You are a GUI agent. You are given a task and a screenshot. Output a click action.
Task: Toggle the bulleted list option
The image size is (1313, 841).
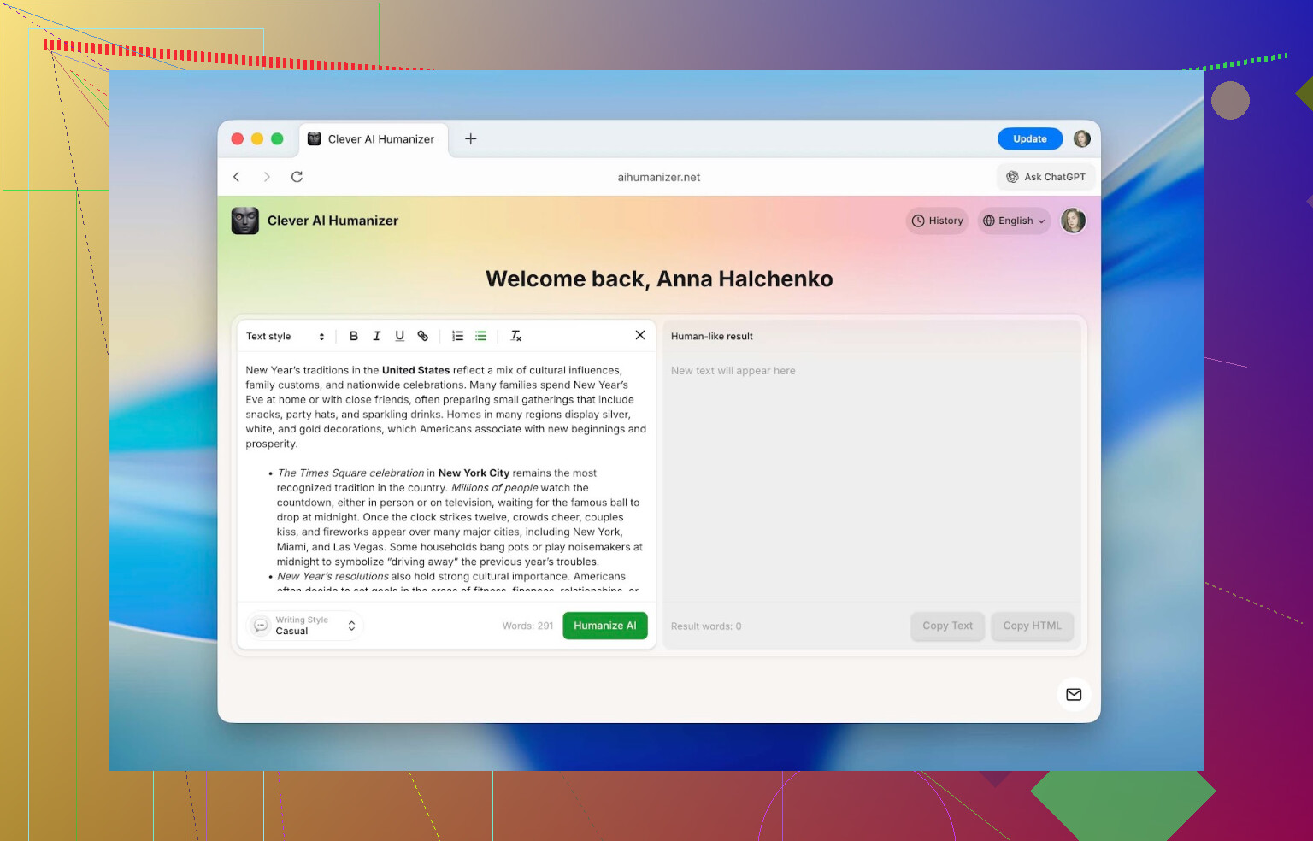coord(480,336)
